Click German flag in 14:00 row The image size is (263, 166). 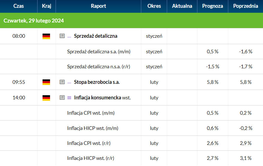point(46,98)
